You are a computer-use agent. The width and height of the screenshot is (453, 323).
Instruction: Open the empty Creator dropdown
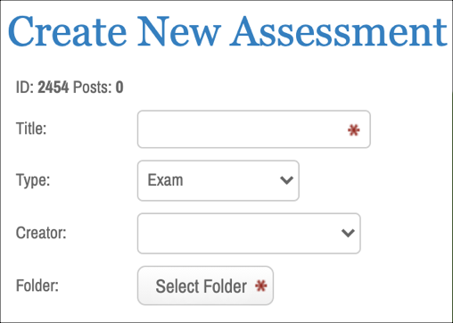click(x=249, y=234)
